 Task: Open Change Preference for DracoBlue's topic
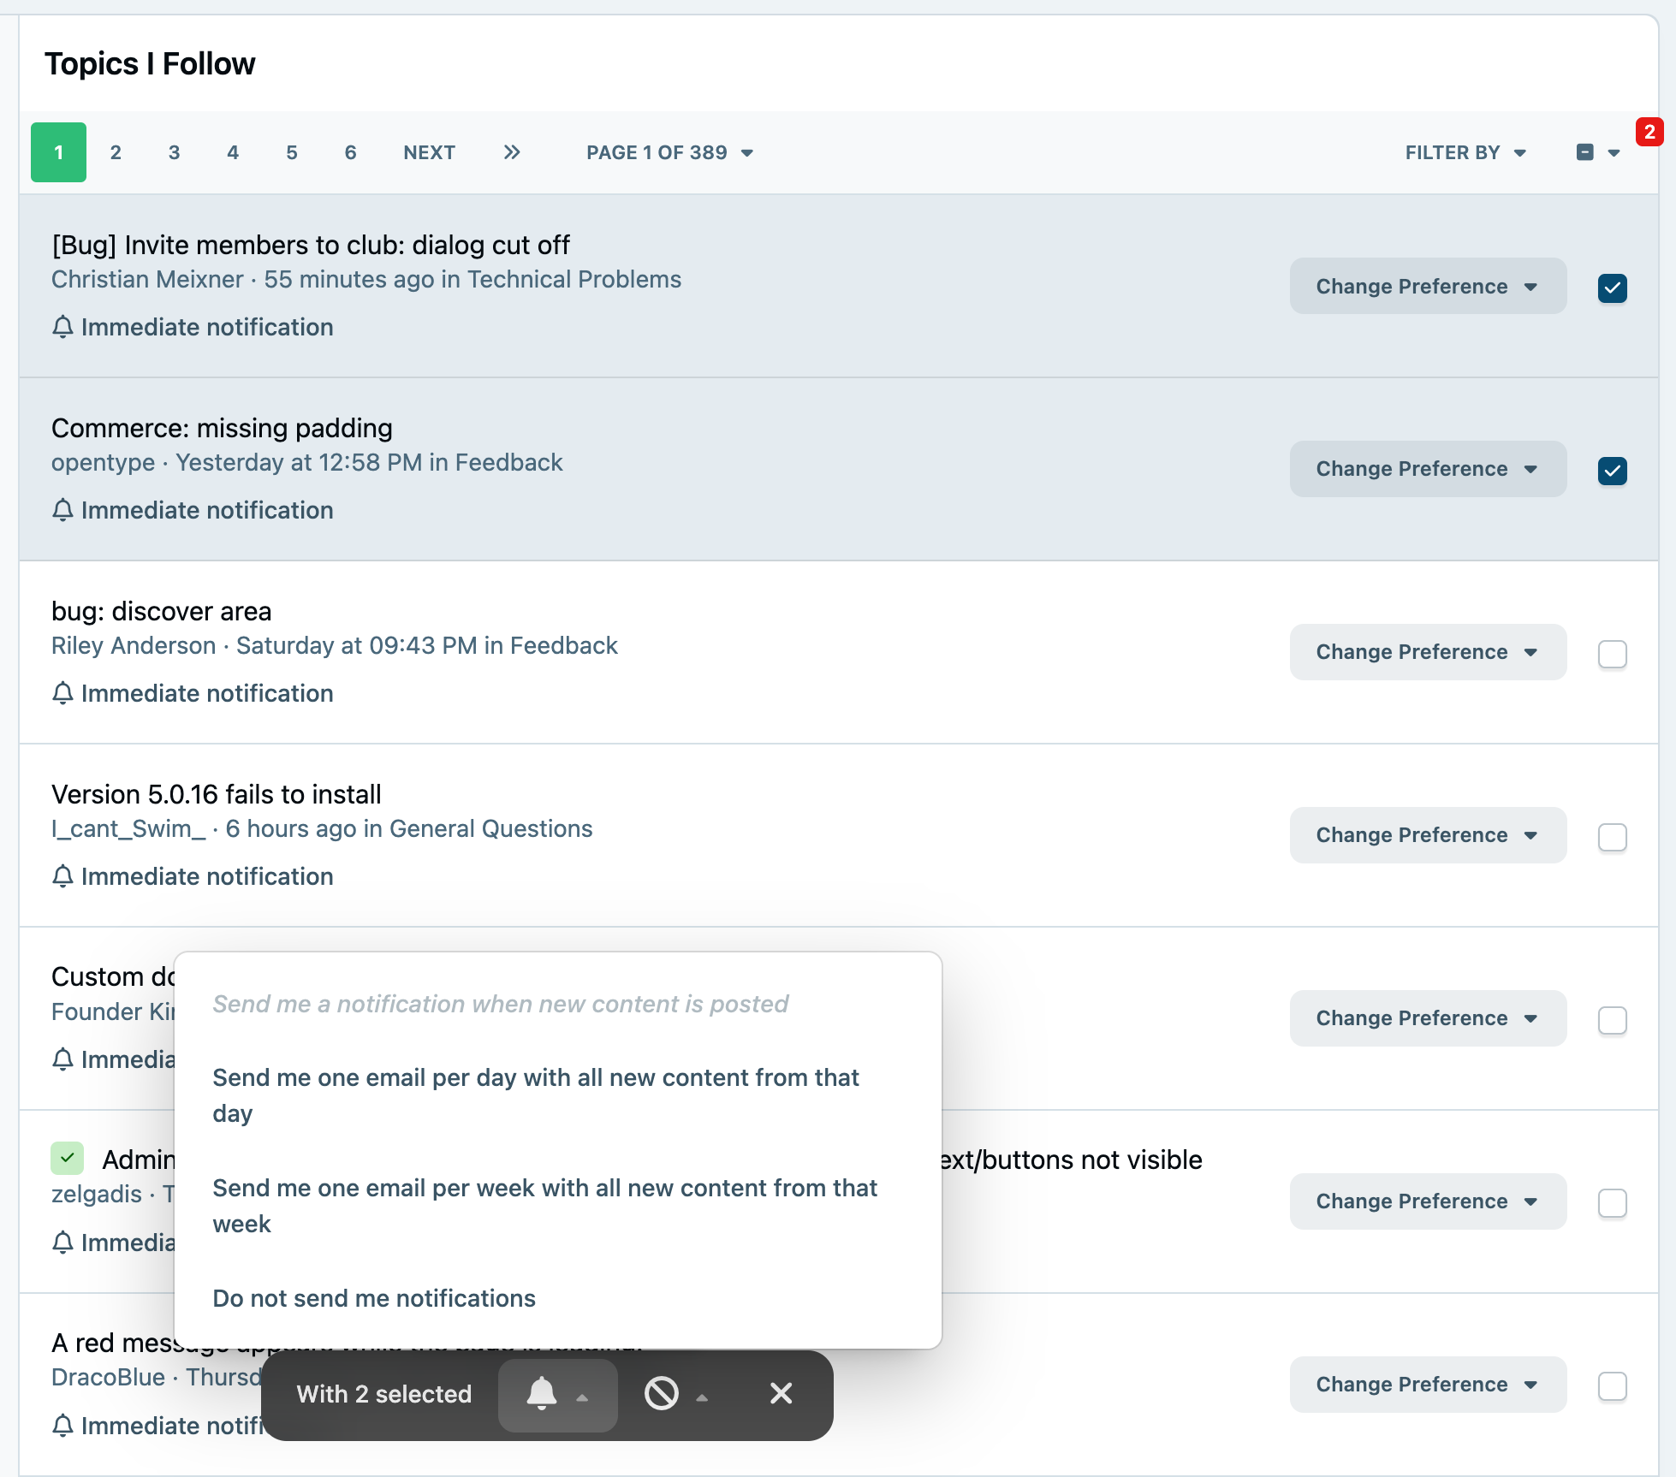1428,1385
